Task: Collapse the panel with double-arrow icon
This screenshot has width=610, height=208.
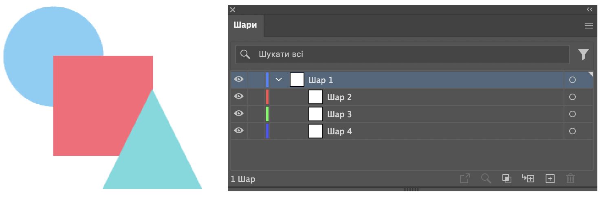Action: [589, 9]
